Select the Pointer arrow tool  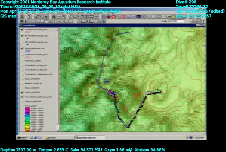tap(26, 21)
